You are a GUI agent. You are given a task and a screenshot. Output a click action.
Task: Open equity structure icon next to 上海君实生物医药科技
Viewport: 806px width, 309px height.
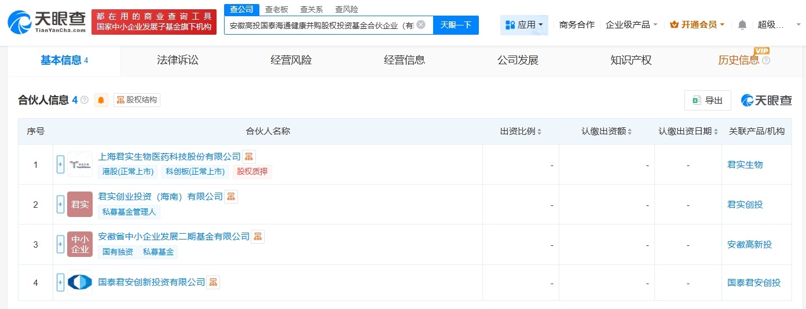point(249,156)
